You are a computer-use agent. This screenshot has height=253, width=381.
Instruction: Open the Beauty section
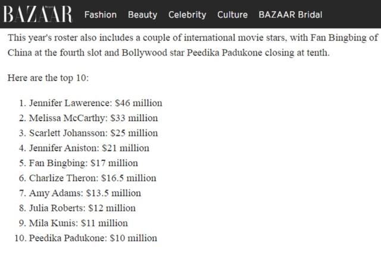143,15
